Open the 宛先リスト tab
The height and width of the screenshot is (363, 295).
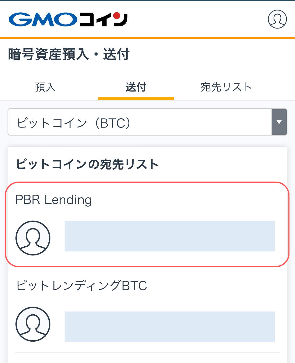tap(226, 87)
